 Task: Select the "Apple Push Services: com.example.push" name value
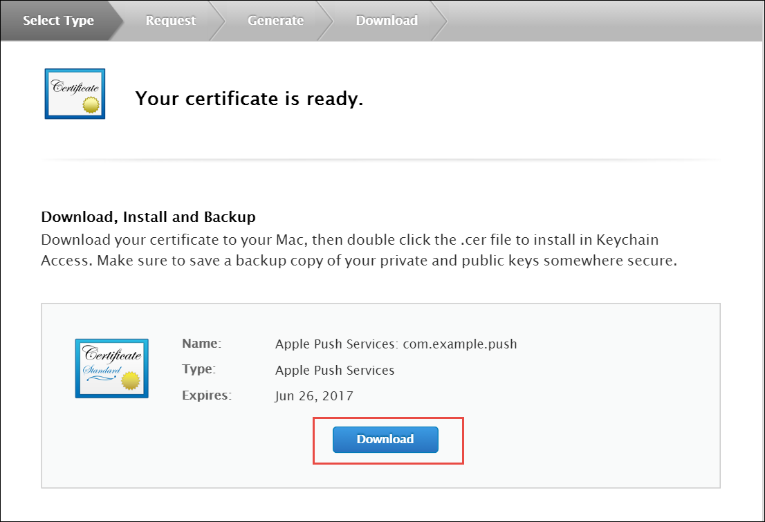(396, 344)
